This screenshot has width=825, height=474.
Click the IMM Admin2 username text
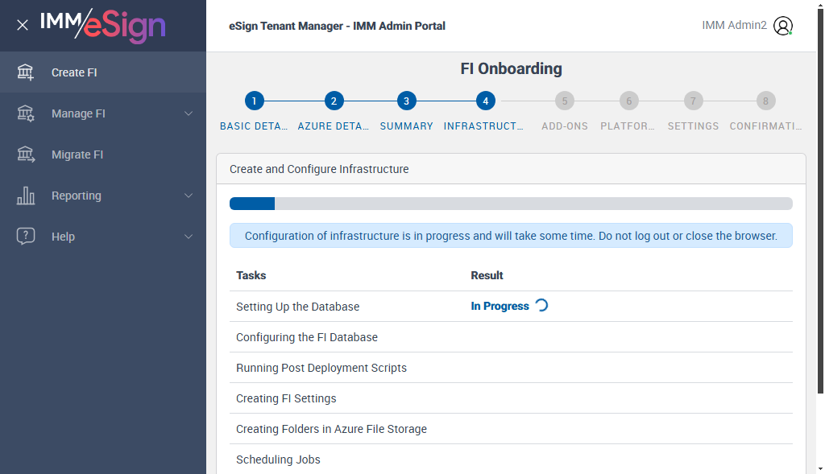click(x=734, y=26)
